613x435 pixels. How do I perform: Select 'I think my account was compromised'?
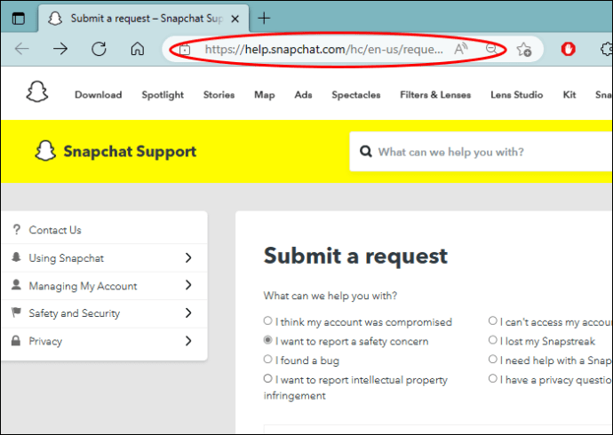[267, 320]
